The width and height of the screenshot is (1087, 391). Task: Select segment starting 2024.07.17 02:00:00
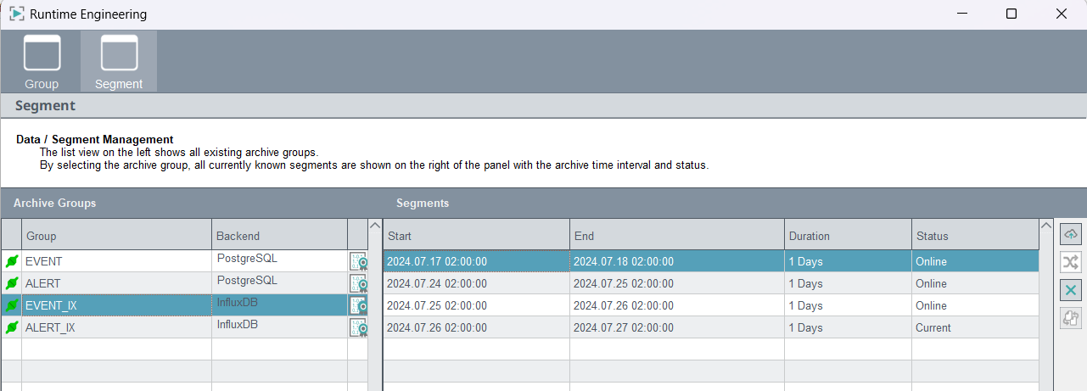(711, 261)
